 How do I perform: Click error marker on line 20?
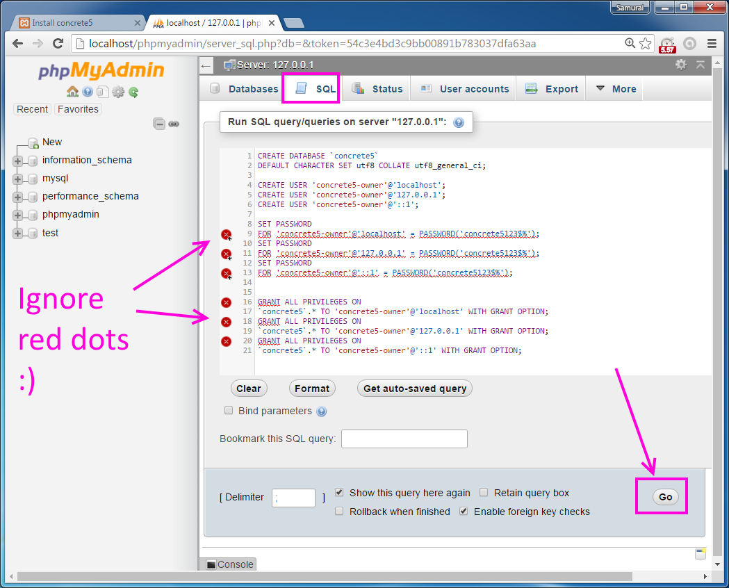tap(227, 342)
